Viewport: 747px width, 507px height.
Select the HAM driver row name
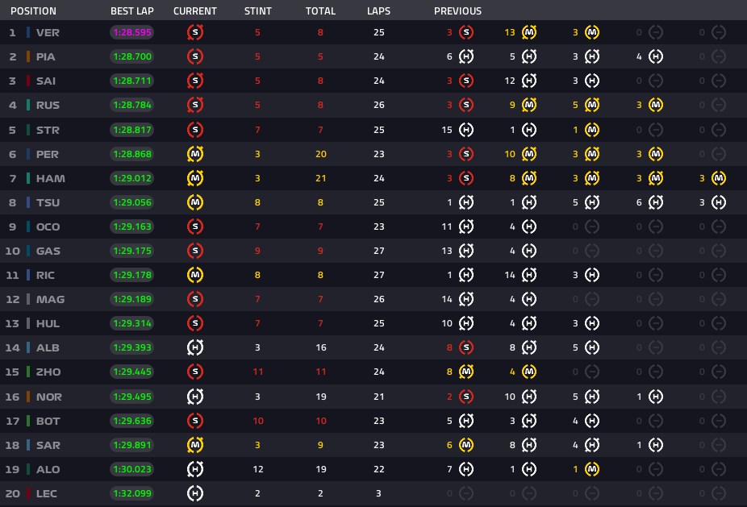pos(51,178)
